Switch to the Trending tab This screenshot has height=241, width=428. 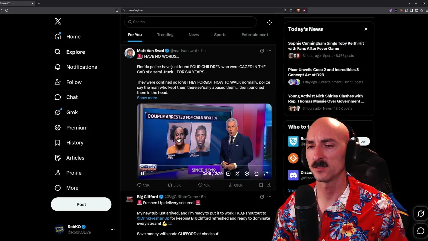(x=165, y=35)
